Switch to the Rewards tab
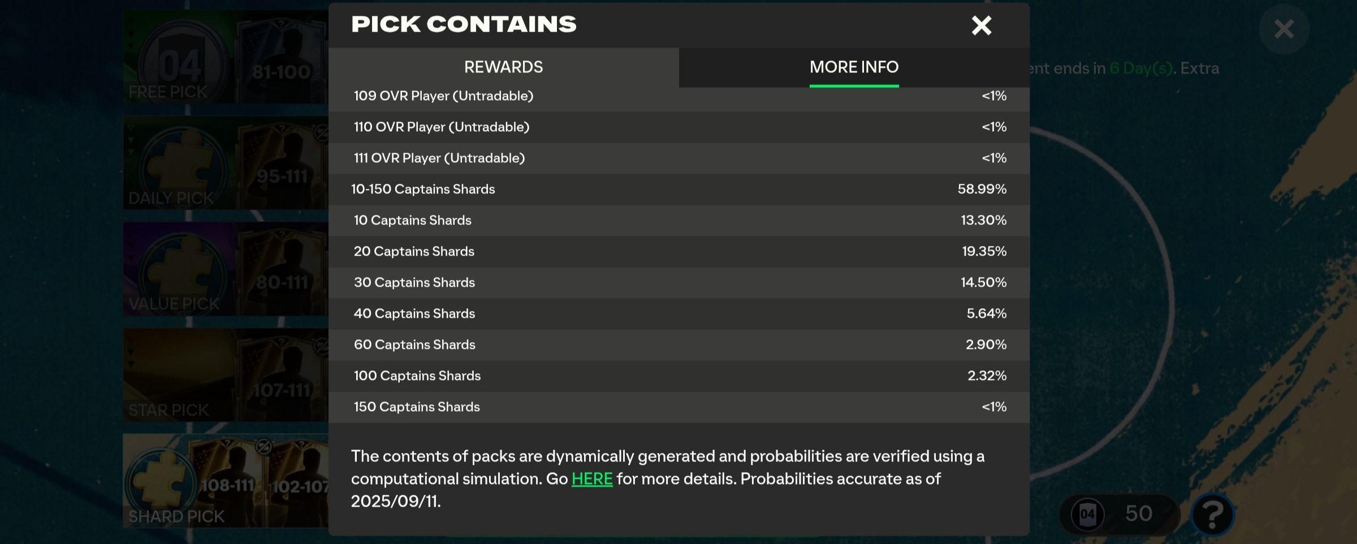This screenshot has height=544, width=1357. pyautogui.click(x=503, y=67)
